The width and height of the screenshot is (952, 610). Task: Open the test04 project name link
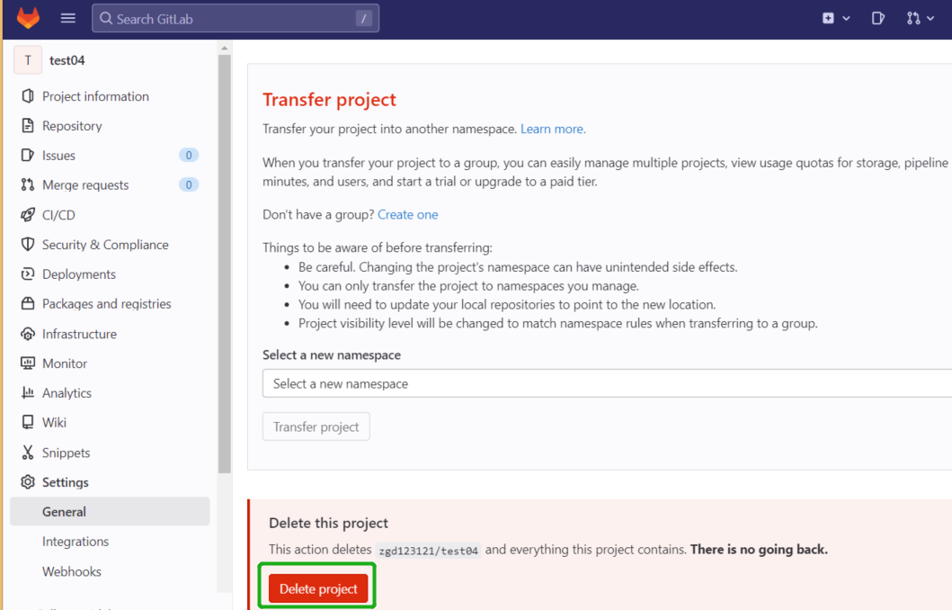pyautogui.click(x=67, y=60)
